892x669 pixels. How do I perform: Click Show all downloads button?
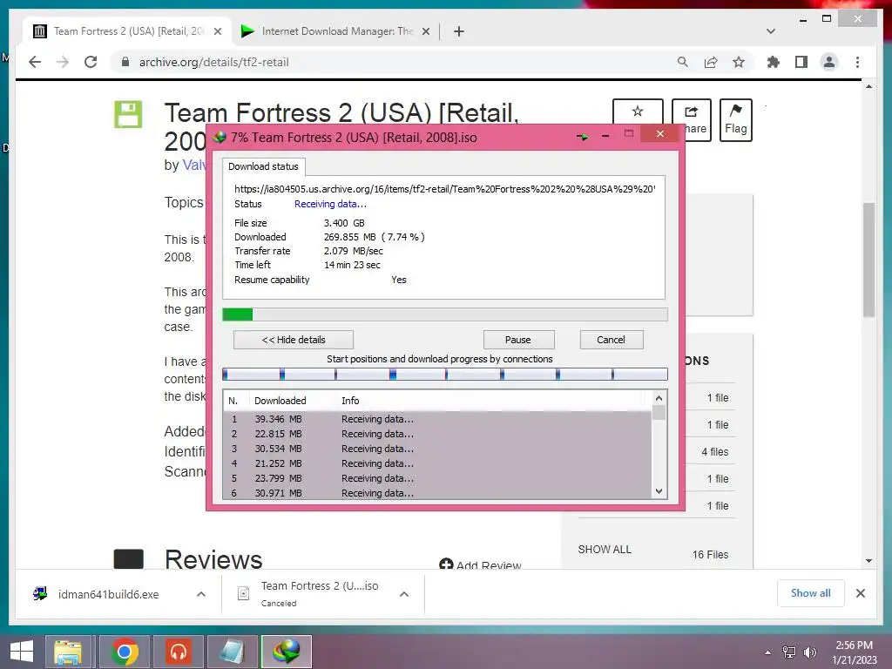point(810,592)
